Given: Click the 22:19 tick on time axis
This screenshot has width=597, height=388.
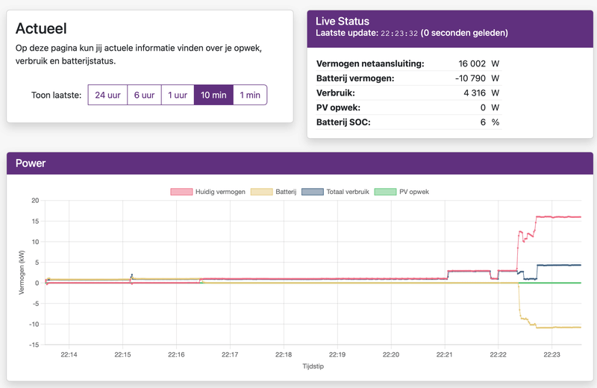Looking at the screenshot, I should (337, 355).
